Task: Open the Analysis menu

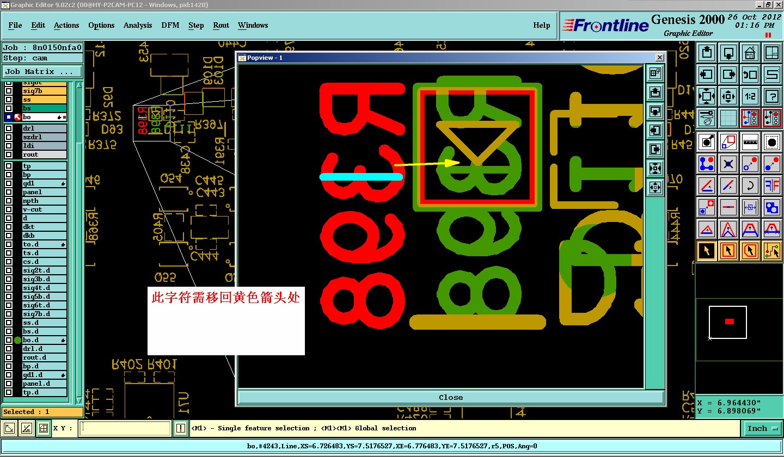Action: (138, 25)
